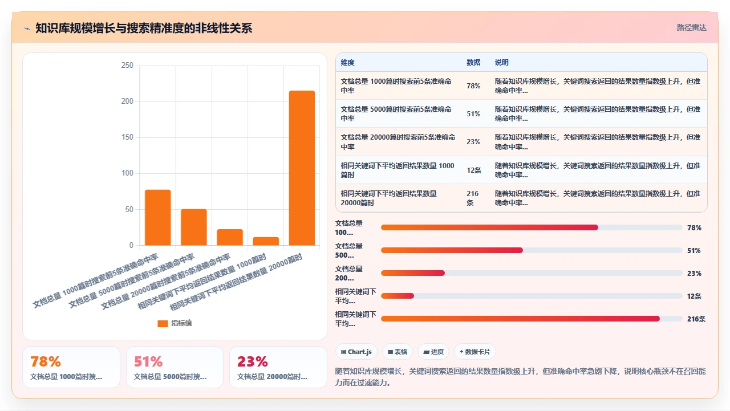Click the 12条 value in the table
This screenshot has height=411, width=730.
(x=474, y=170)
